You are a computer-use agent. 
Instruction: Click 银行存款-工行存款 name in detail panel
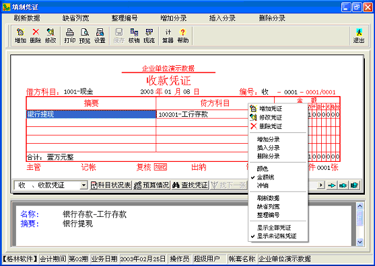[x=95, y=214]
